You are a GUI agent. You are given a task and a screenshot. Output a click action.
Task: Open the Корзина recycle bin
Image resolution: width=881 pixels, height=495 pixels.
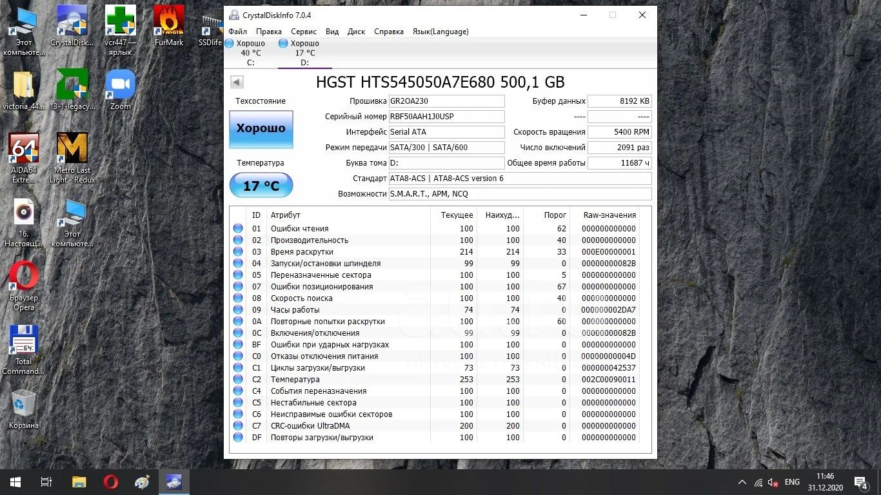24,409
